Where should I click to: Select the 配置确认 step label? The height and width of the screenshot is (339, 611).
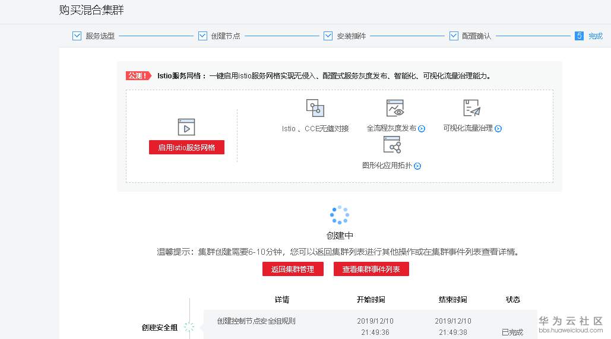pos(477,36)
